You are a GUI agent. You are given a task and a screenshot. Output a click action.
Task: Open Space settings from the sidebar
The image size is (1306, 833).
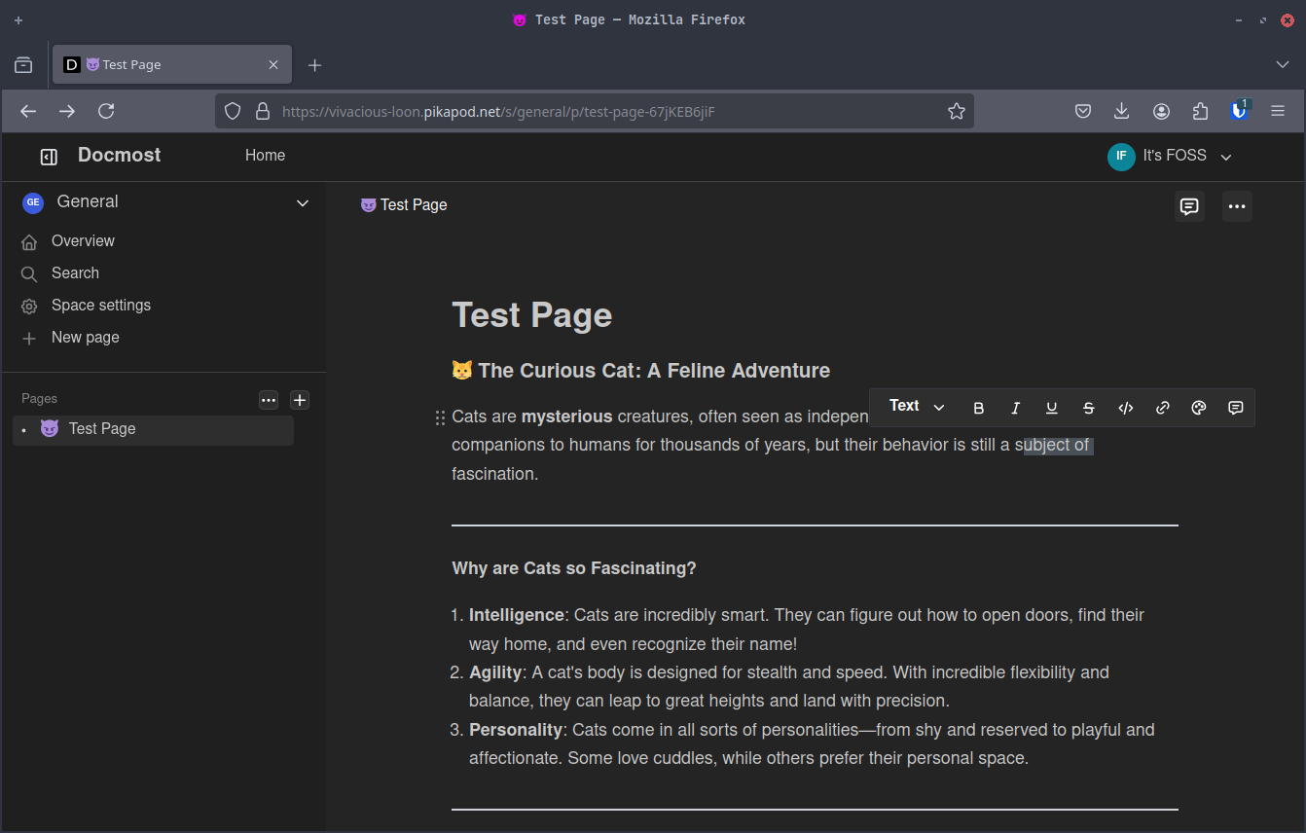[100, 305]
